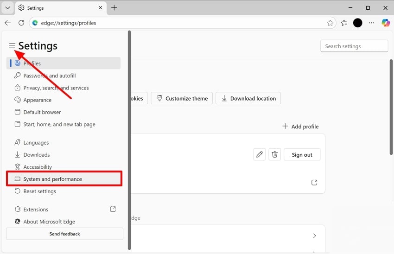Select the Settings browser tab
Viewport: 394px width, 254px height.
(61, 8)
